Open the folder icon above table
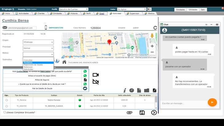224x126 pixels. (147, 90)
